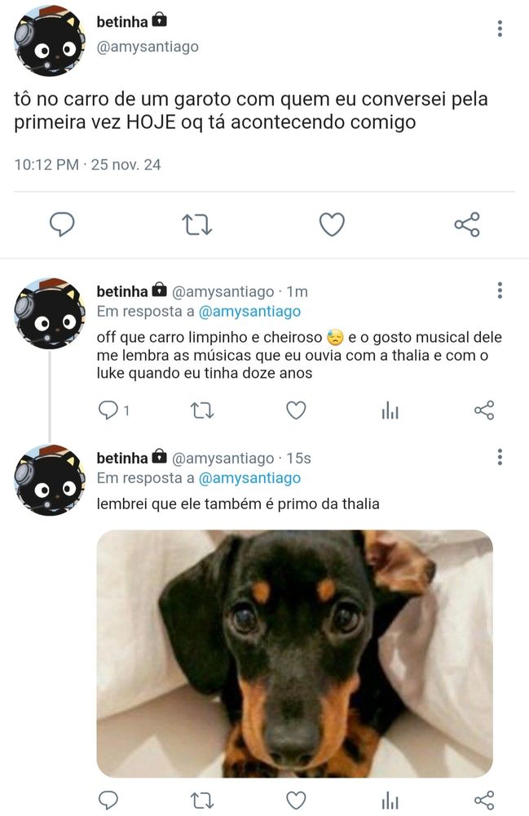Click the retweet icon on the main tweet
Screen dimensions: 529x816
click(196, 223)
